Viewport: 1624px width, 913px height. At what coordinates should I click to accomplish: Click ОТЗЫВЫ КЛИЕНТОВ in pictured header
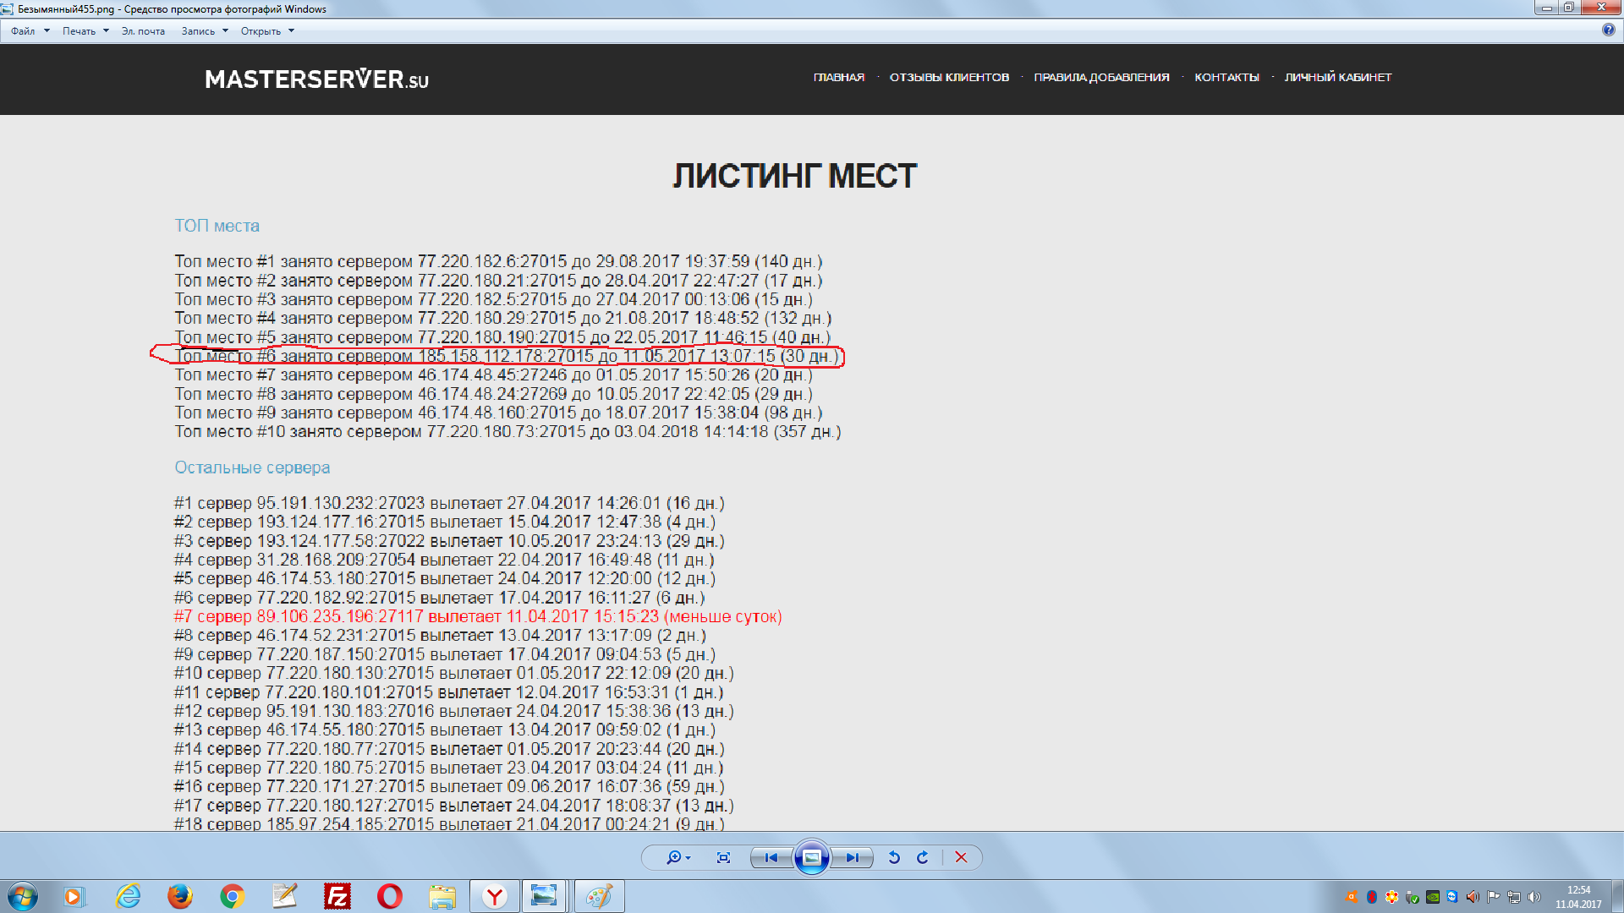point(949,77)
